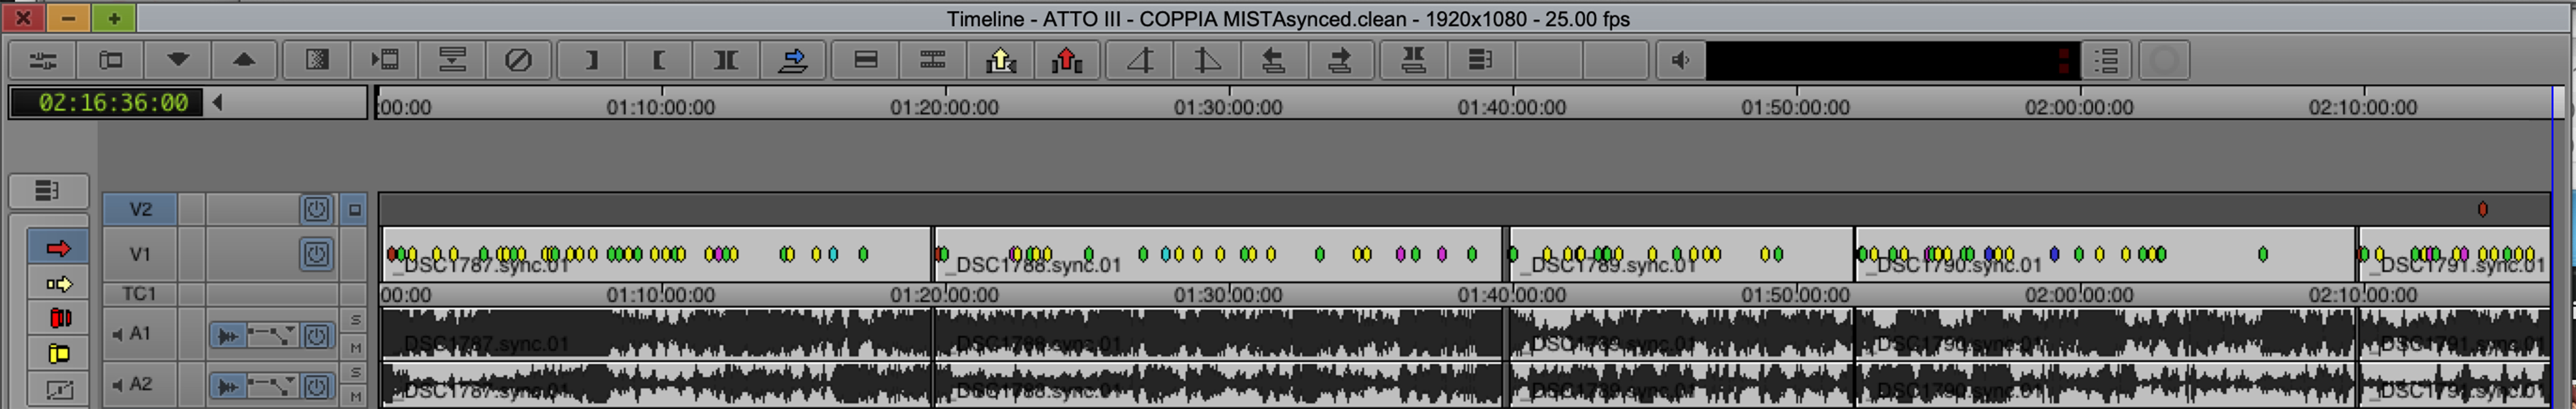Viewport: 2576px width, 409px height.
Task: Click the Mark Clip button
Action: pos(725,60)
